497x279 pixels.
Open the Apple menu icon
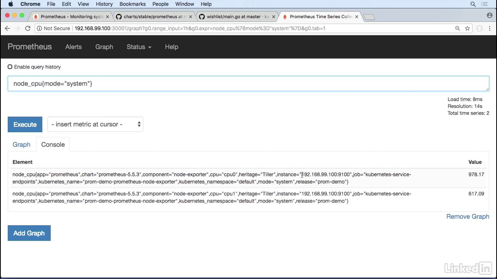10,4
